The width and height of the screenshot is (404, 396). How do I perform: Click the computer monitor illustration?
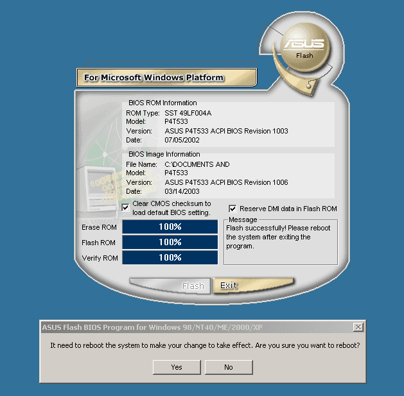pyautogui.click(x=98, y=189)
